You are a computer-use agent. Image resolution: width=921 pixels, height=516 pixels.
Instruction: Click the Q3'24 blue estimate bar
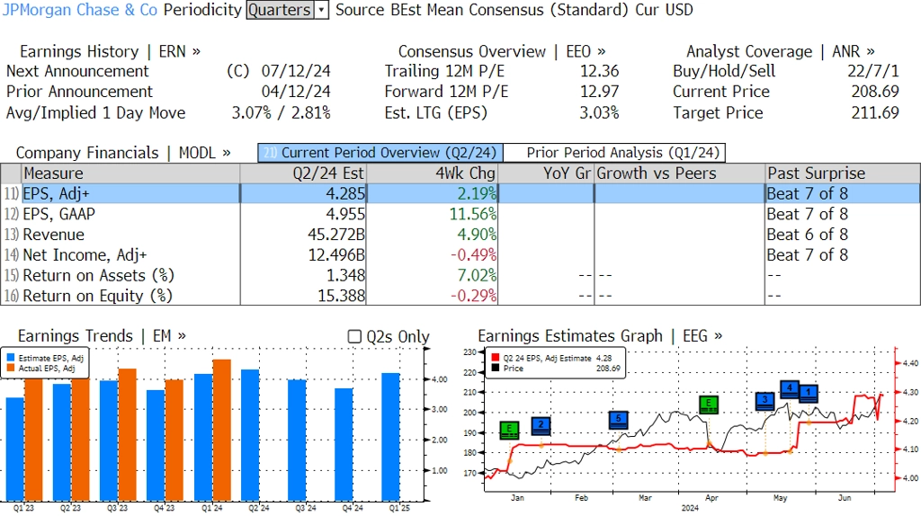click(x=297, y=440)
